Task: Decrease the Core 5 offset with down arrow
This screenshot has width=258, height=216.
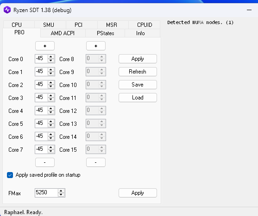Action: [x=51, y=125]
